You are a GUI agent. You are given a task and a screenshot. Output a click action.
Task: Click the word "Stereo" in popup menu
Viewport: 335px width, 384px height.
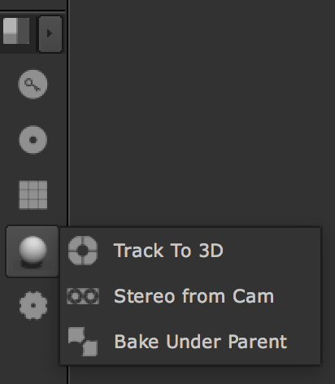click(x=144, y=296)
